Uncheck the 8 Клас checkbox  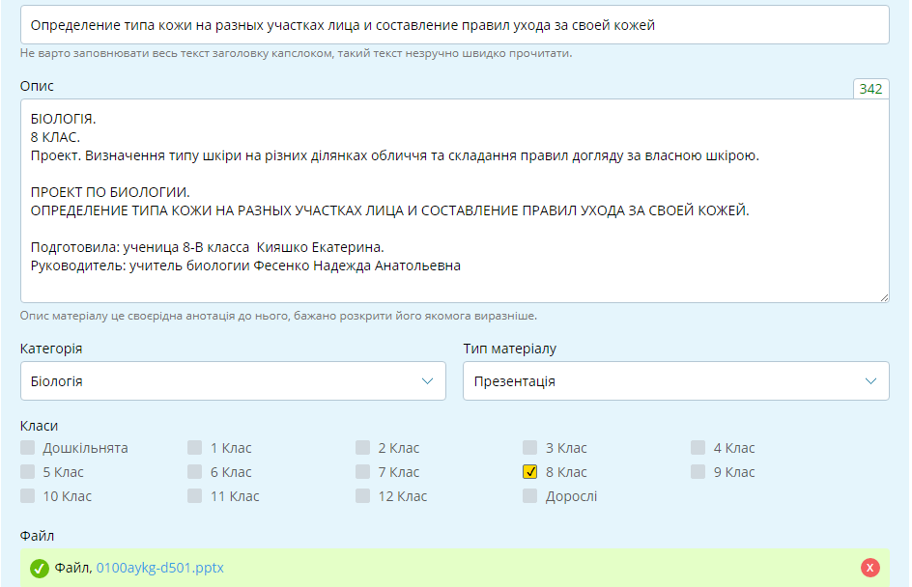529,471
